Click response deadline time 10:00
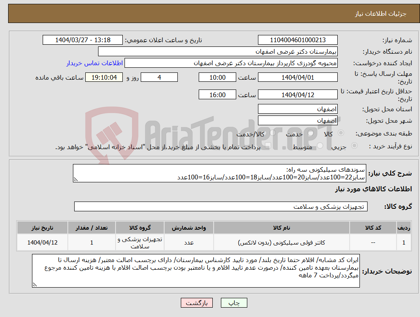The image size is (420, 317). (217, 78)
